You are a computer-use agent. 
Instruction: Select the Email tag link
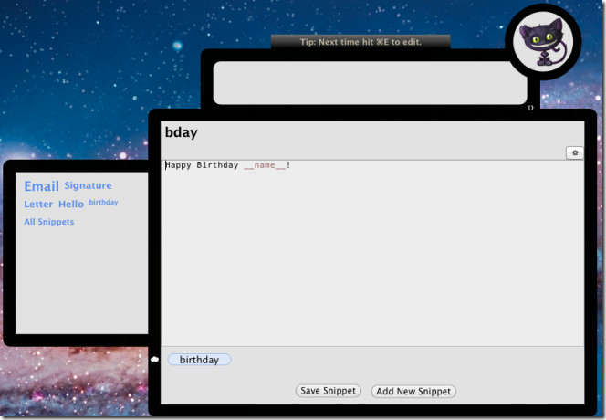(41, 186)
